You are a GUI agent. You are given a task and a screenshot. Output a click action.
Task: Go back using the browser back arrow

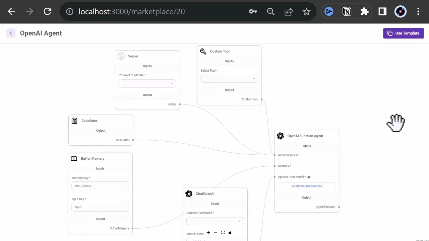click(12, 12)
